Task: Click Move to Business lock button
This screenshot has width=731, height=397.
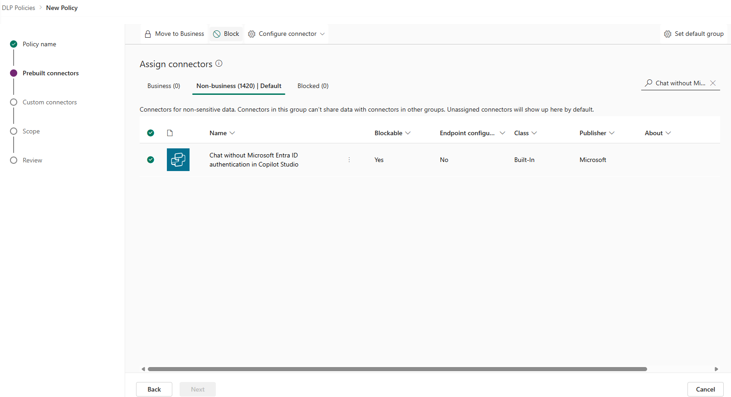Action: click(x=175, y=34)
